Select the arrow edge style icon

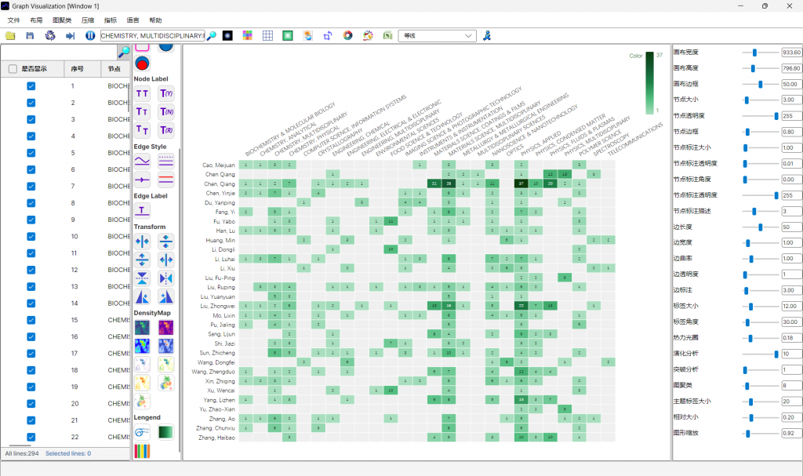(x=142, y=179)
